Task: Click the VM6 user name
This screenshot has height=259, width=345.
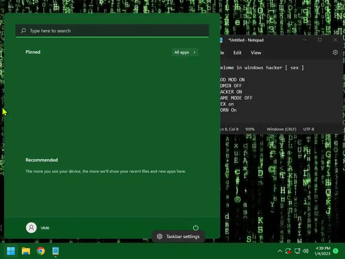Action: point(45,228)
